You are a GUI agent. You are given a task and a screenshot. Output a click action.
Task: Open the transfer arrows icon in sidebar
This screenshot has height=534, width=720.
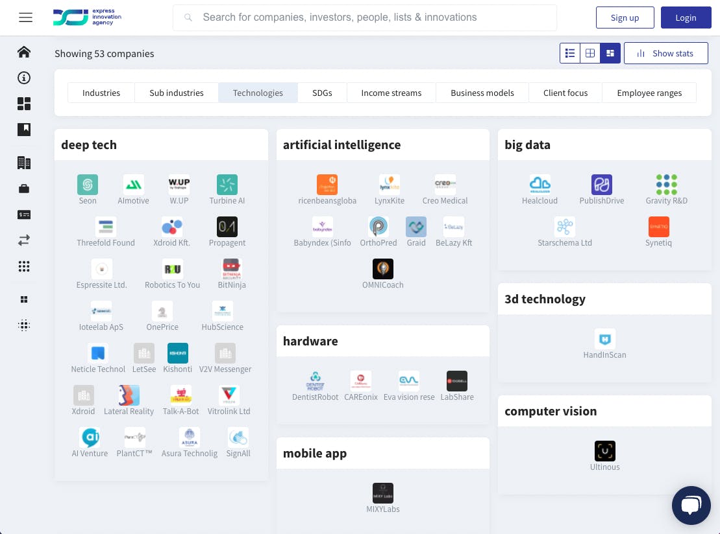(24, 240)
